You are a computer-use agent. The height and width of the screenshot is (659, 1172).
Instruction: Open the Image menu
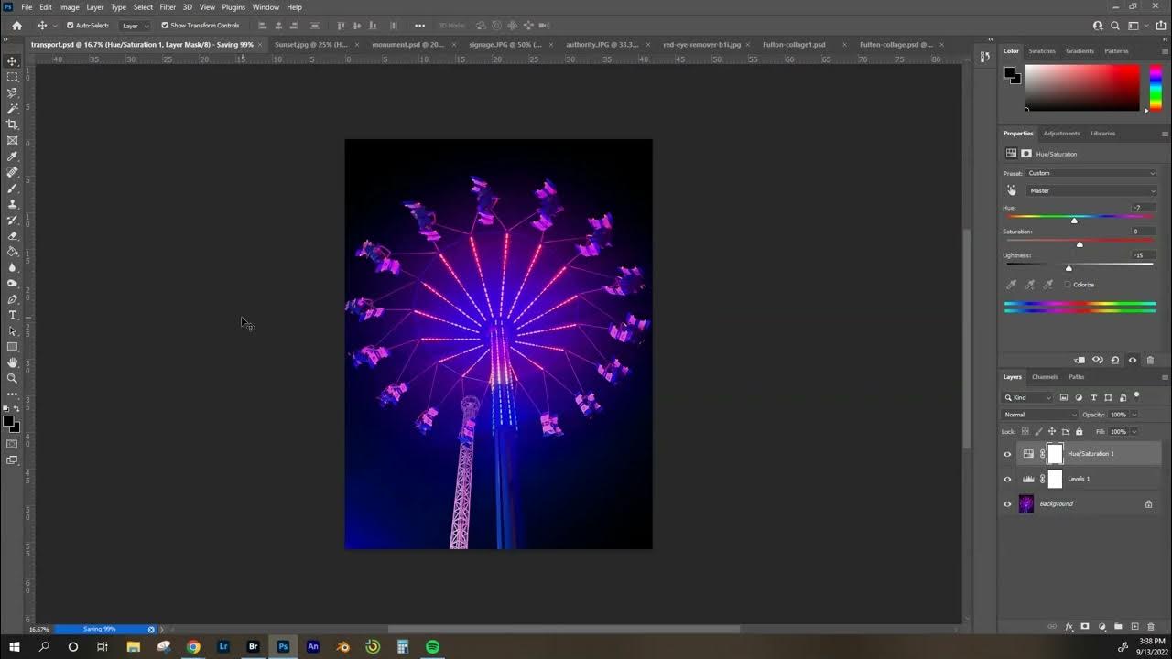[69, 7]
